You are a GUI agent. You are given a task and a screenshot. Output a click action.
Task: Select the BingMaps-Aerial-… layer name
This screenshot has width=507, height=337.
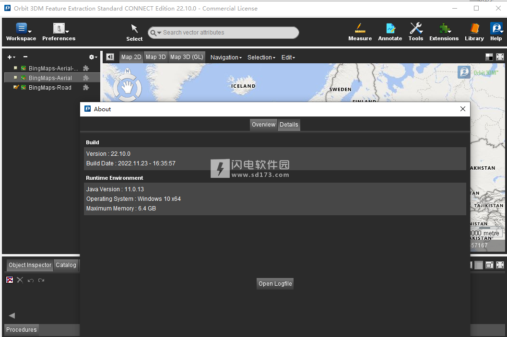[53, 68]
